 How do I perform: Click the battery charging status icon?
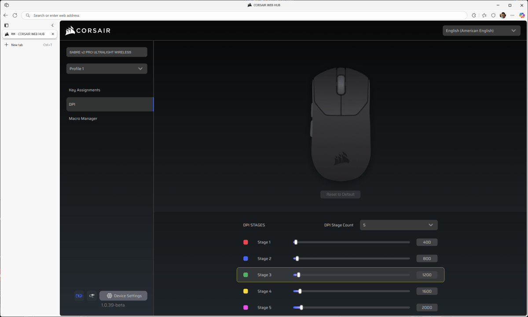[79, 296]
